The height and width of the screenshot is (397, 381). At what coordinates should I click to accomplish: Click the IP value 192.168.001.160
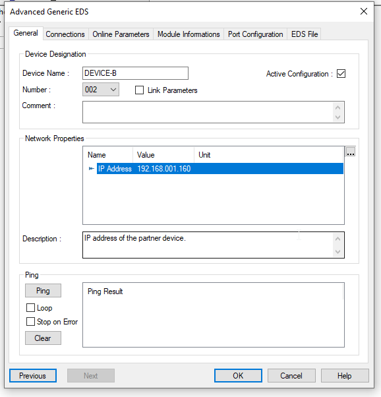click(164, 169)
